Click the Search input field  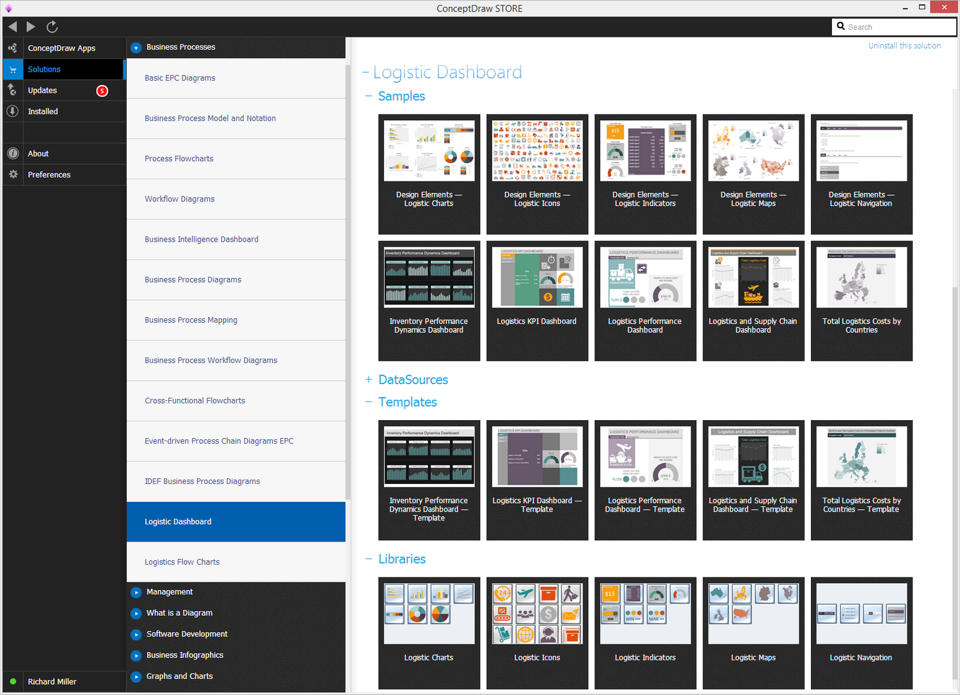(894, 27)
